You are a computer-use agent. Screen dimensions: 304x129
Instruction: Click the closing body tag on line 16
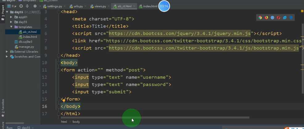pos(70,107)
